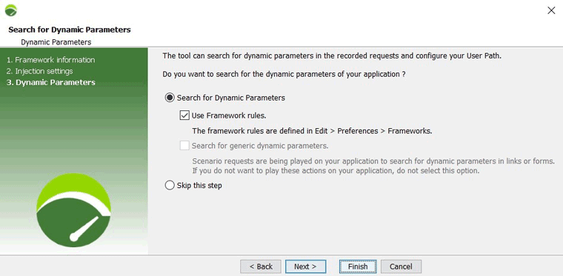Click the Back button

pos(261,266)
